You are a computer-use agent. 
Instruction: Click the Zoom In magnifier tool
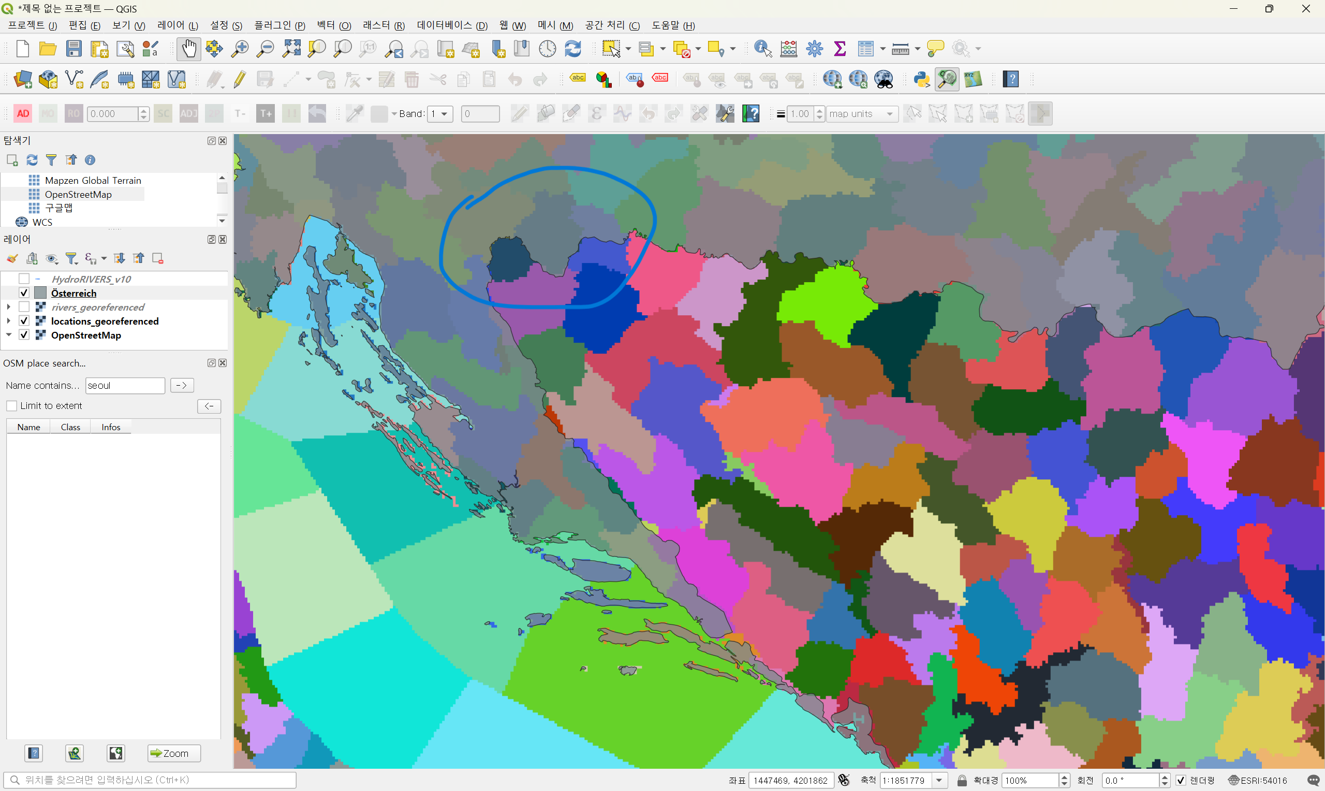tap(240, 49)
